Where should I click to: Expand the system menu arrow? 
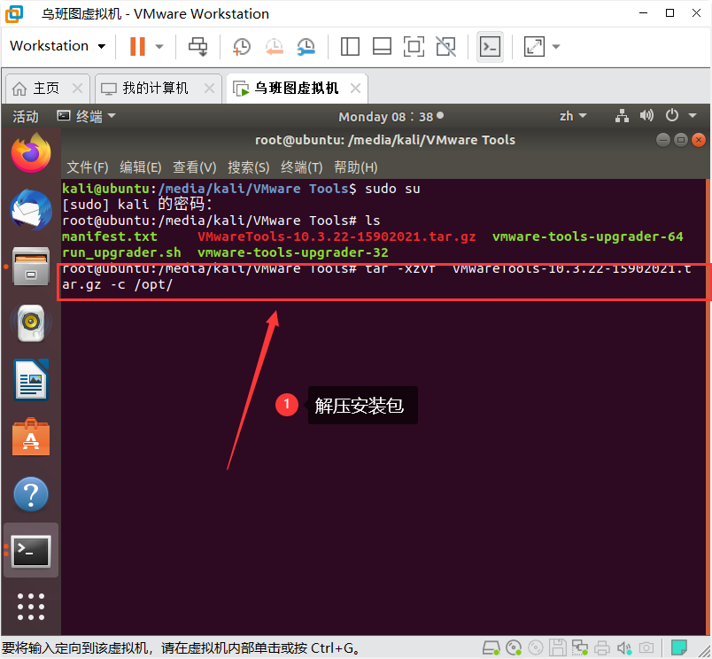(693, 116)
